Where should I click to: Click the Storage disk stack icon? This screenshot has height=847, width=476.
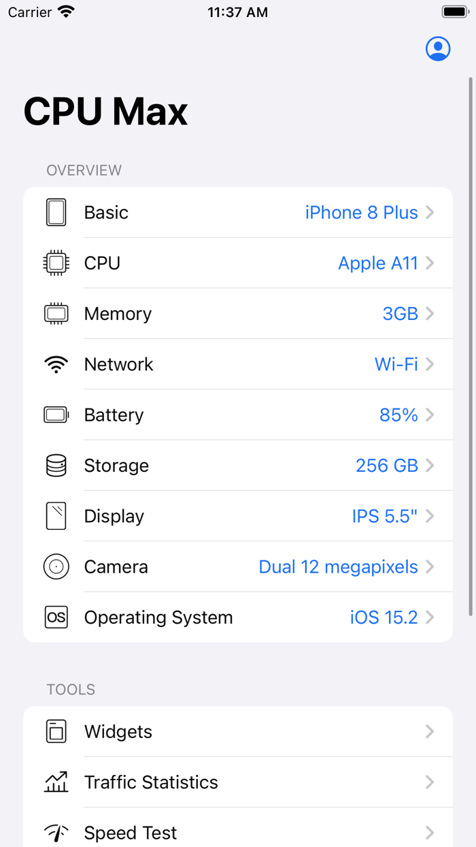[x=56, y=465]
